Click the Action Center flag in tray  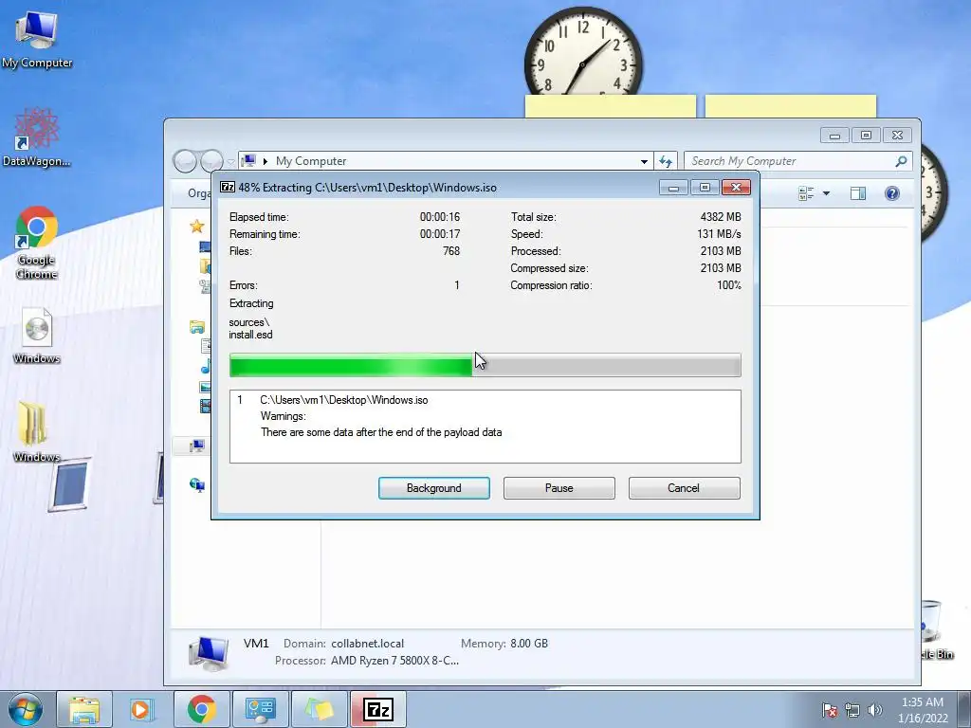coord(830,710)
